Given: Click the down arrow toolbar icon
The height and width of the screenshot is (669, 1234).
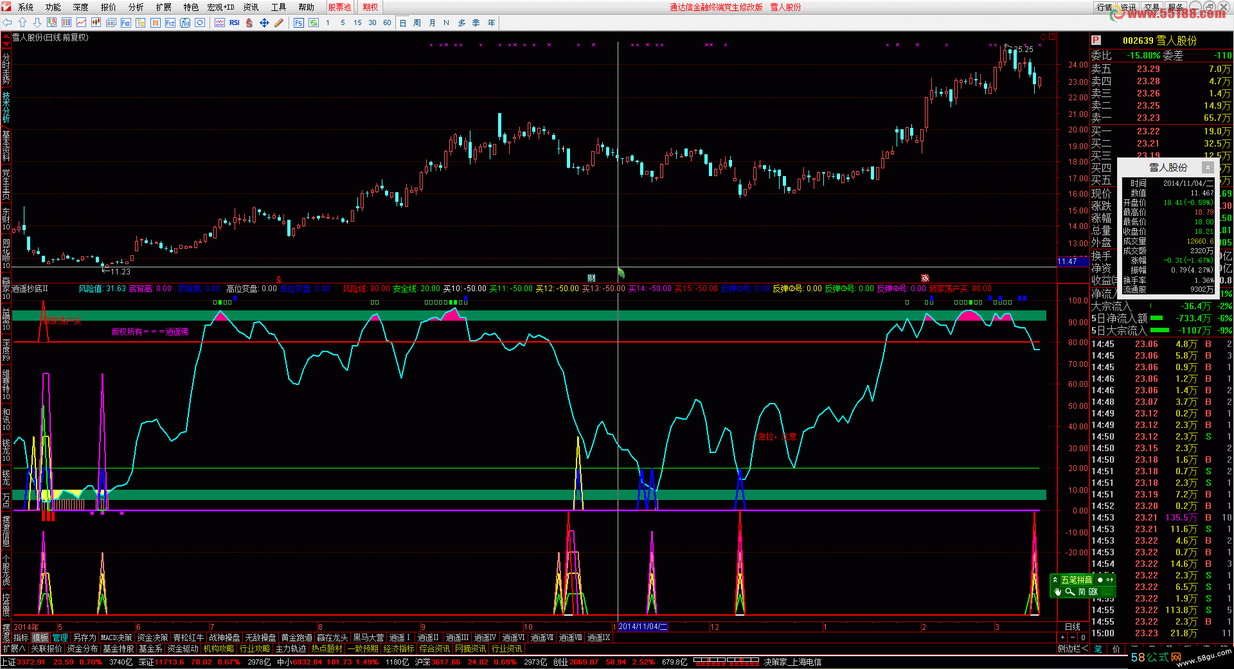Looking at the screenshot, I should [37, 22].
